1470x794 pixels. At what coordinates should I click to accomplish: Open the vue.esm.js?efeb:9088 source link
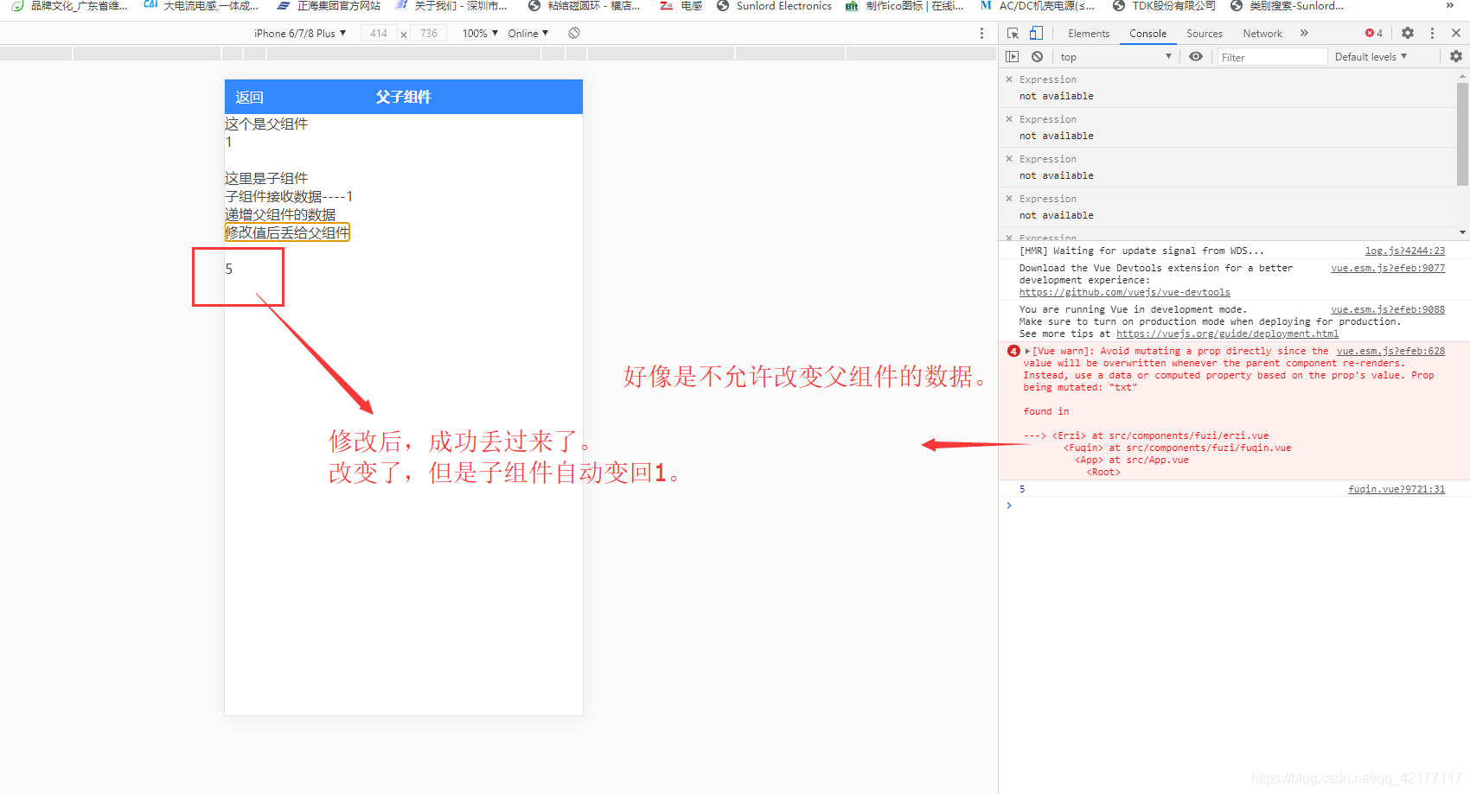[1388, 309]
